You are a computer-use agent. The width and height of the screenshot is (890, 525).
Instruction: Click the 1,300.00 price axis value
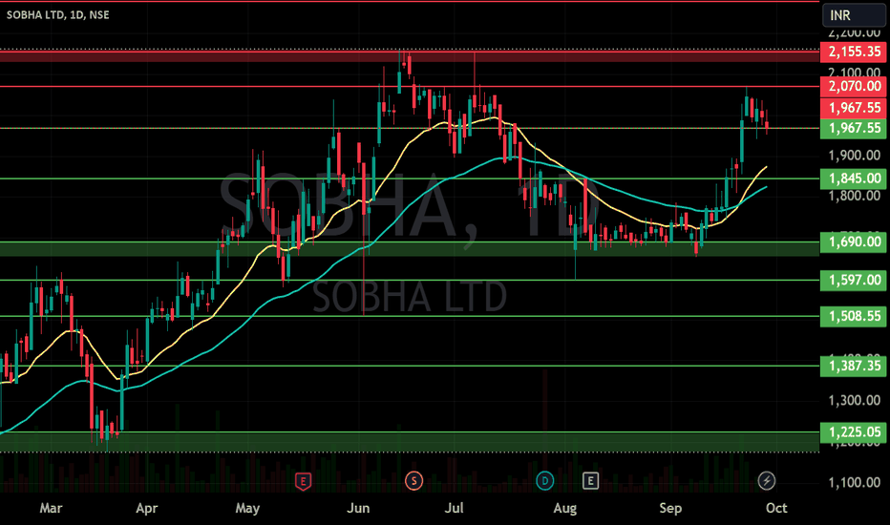point(855,400)
